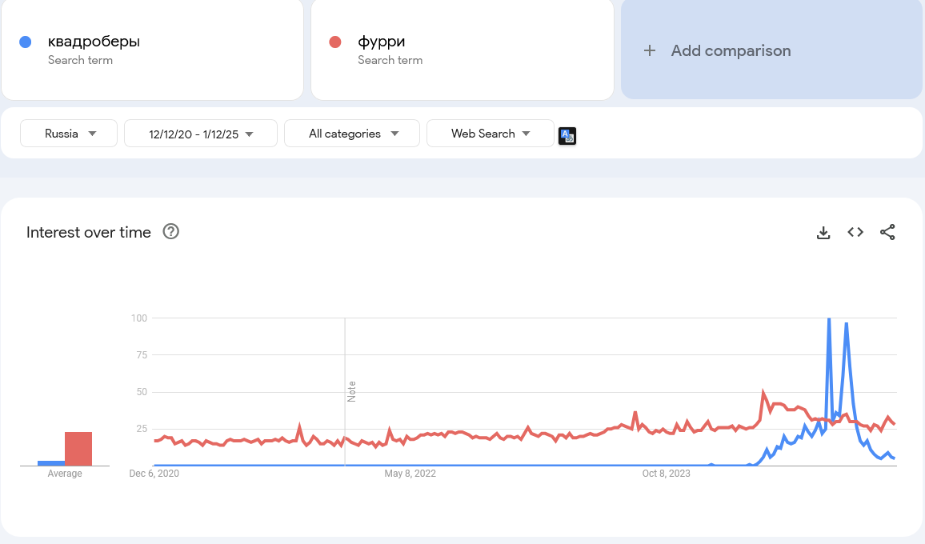Click the 25 value on the y-axis
This screenshot has height=544, width=925.
(x=142, y=428)
